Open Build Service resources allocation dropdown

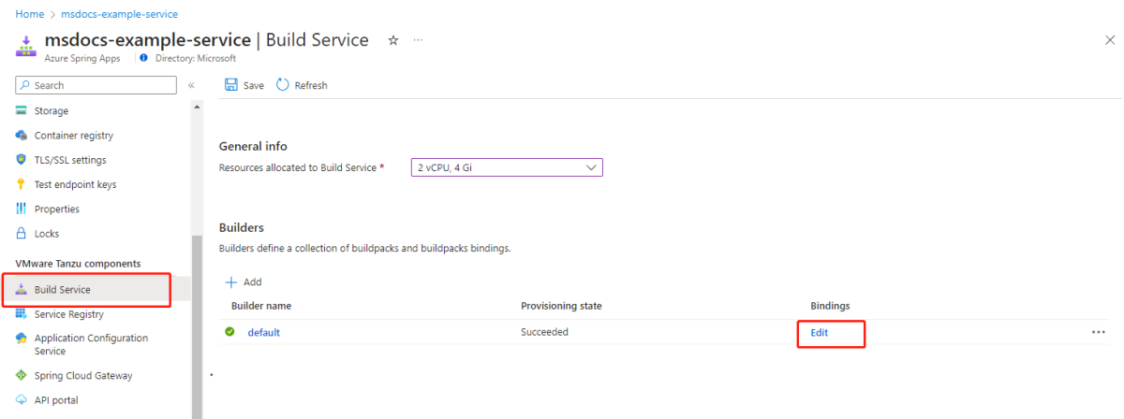click(x=507, y=167)
